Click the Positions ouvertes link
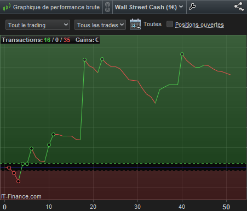The width and height of the screenshot is (247, 211). coord(199,25)
